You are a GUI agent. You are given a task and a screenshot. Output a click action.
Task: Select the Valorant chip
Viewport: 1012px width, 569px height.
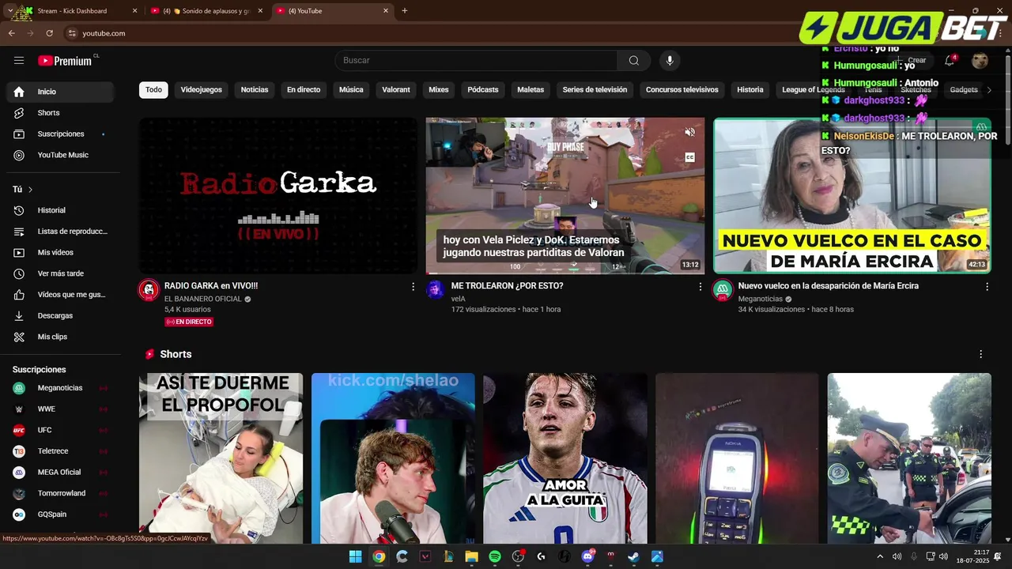point(396,90)
